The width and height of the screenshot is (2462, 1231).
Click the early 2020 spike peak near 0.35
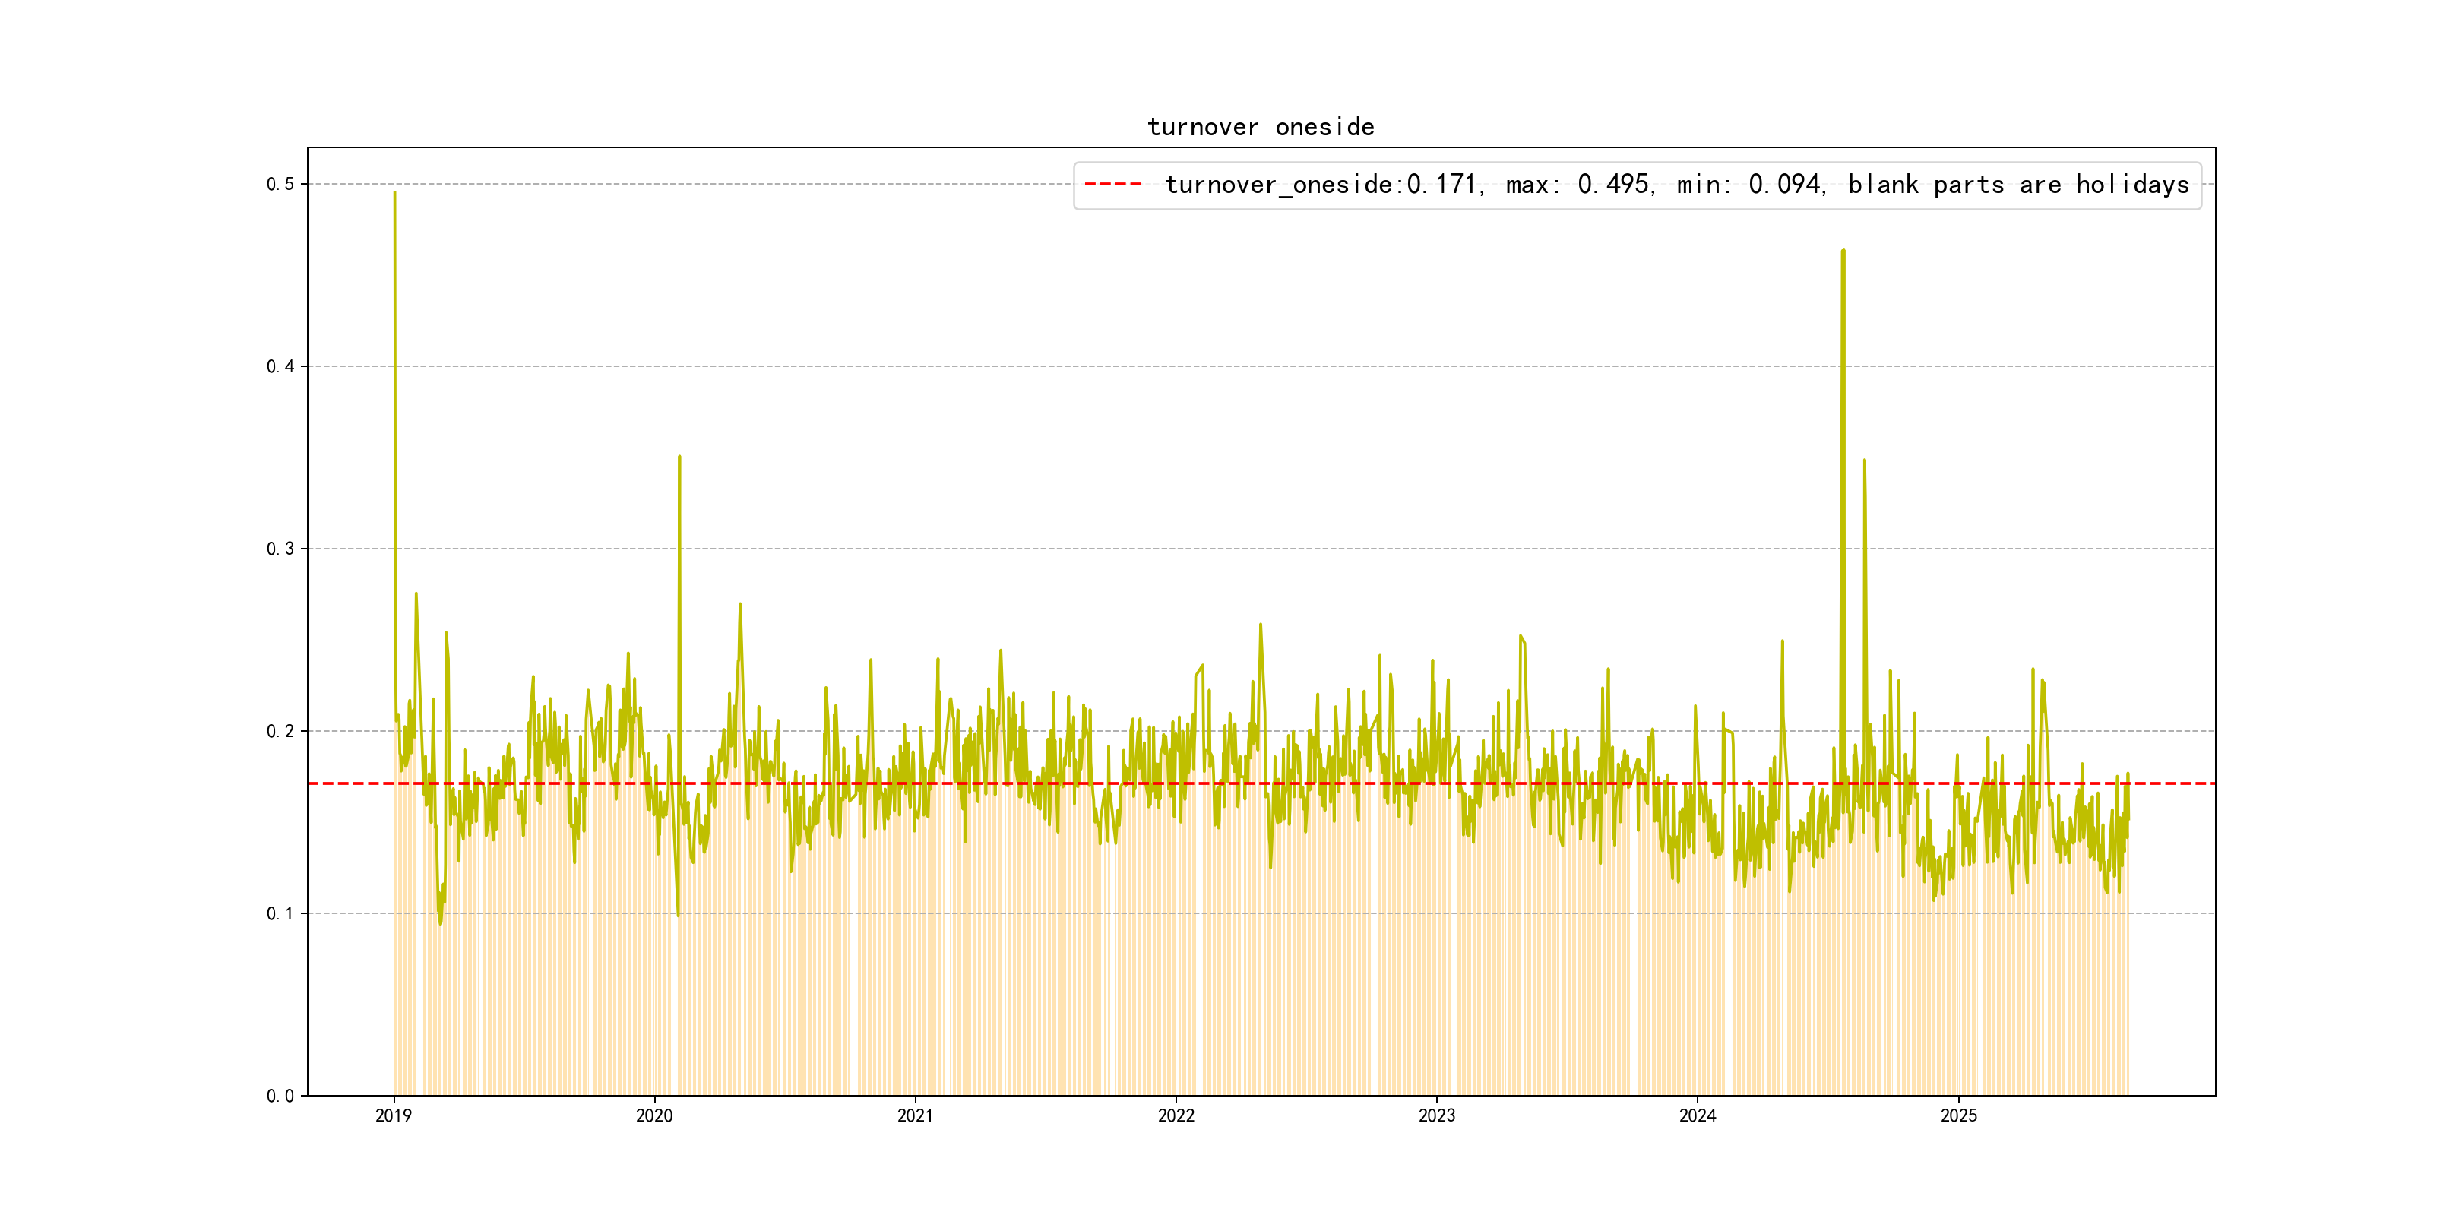679,457
